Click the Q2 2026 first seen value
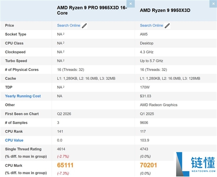Screen dimensions: 217x177 coord(64,114)
